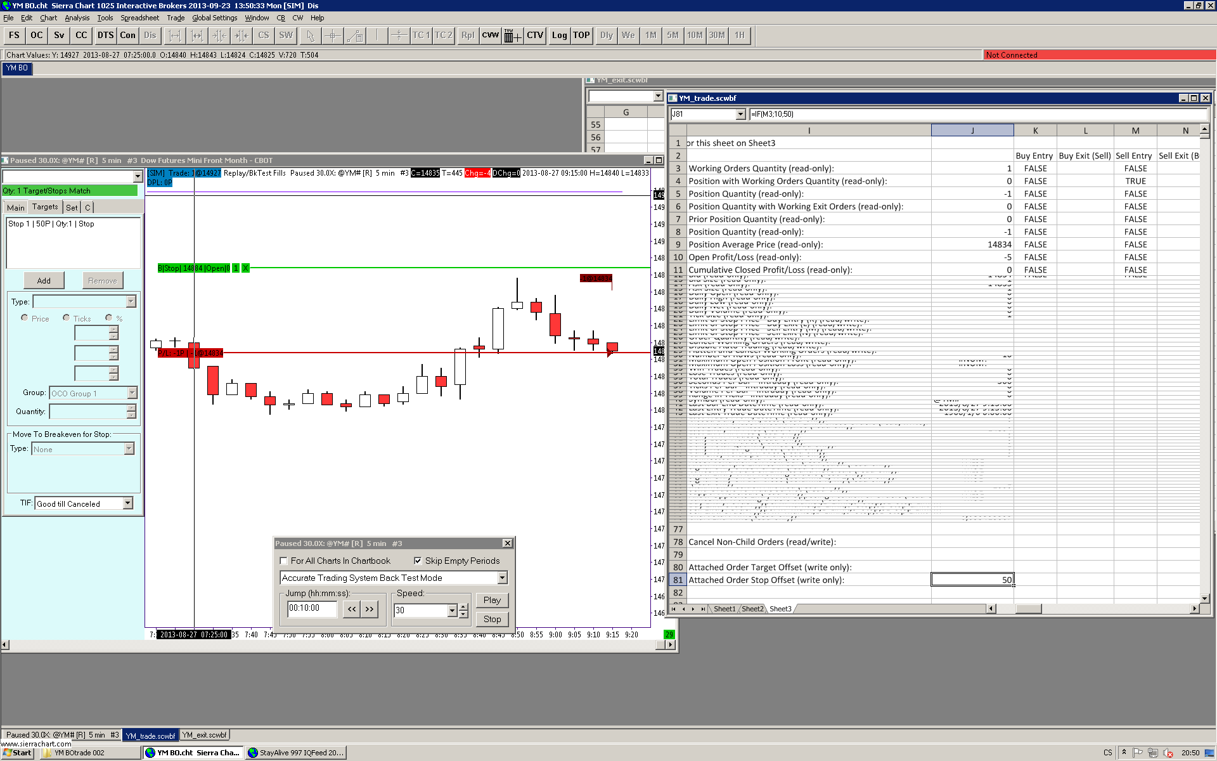The image size is (1217, 761).
Task: Click the OC toolbar button
Action: coord(37,36)
